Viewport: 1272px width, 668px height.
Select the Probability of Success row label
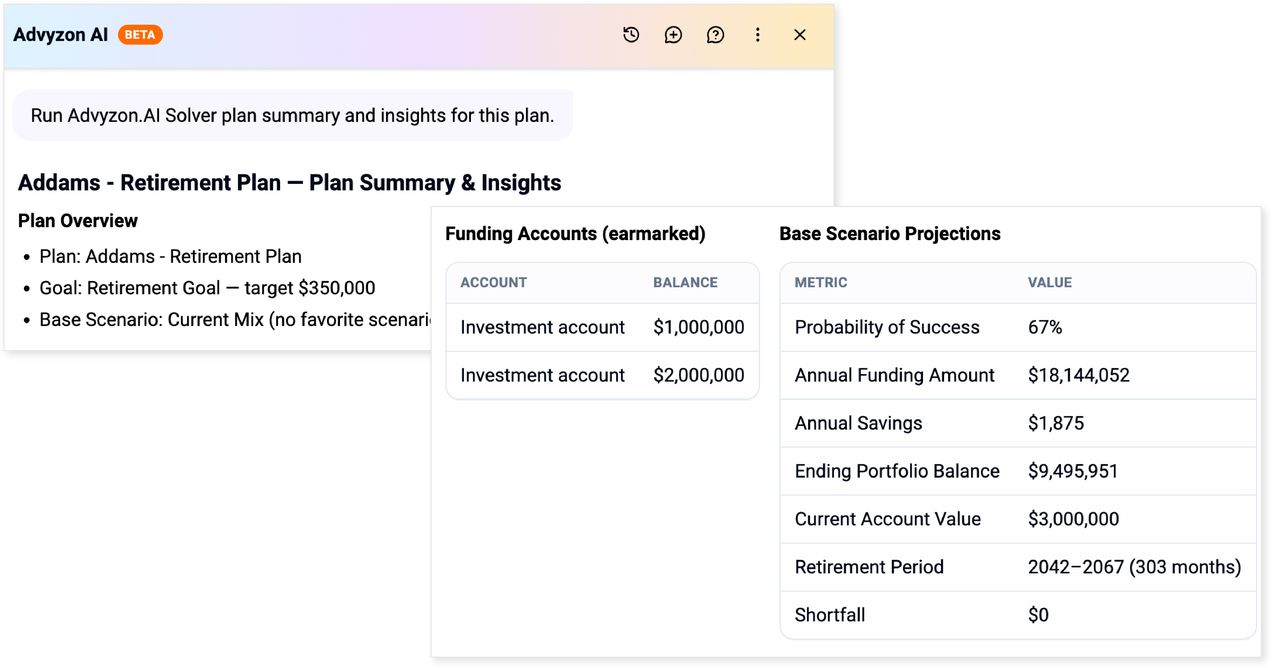coord(887,327)
